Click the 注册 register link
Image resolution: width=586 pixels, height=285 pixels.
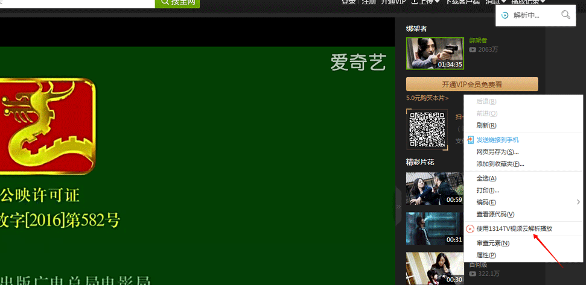pyautogui.click(x=368, y=2)
